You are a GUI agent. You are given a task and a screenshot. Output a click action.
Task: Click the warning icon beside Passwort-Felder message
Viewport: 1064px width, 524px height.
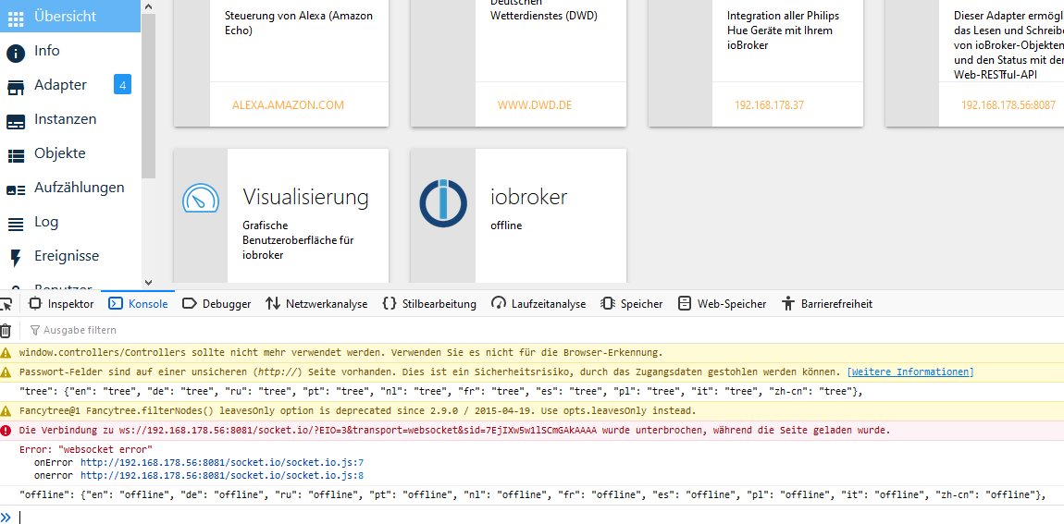(6, 372)
